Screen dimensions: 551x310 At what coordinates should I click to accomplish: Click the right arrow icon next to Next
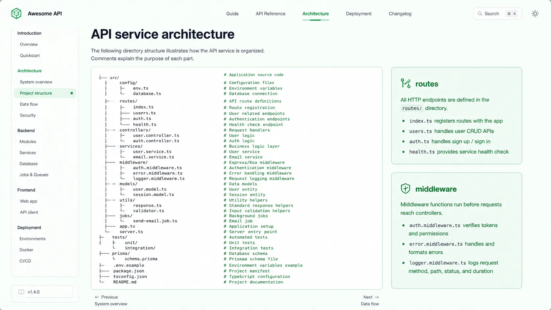pyautogui.click(x=377, y=297)
